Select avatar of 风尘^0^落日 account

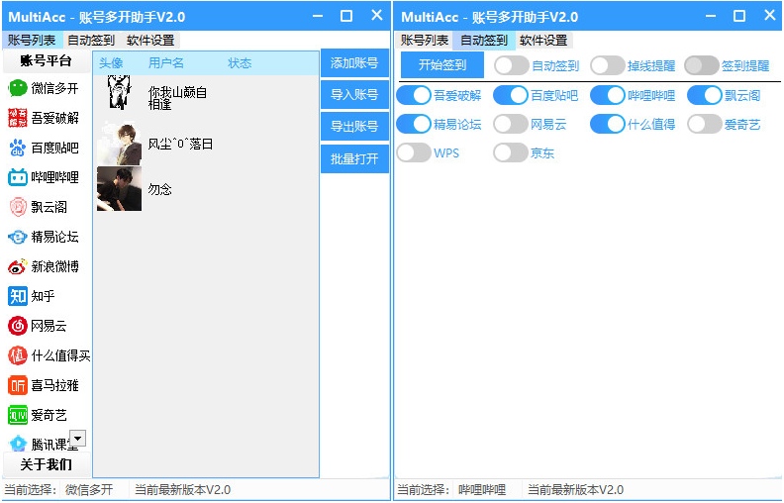[119, 144]
